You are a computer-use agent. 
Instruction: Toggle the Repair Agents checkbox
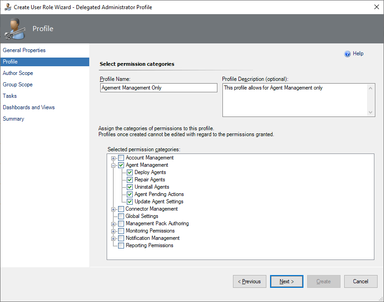130,180
